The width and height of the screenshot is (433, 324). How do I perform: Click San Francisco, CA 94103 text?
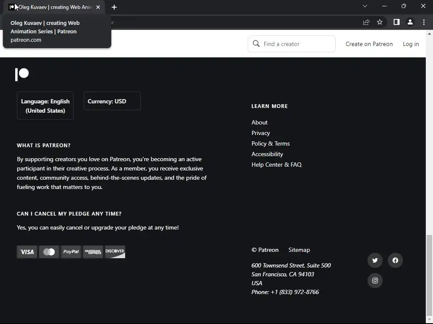[282, 274]
